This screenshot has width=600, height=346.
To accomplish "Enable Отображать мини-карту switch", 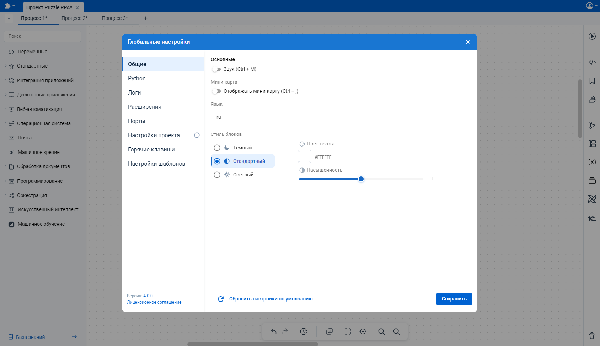I will tap(216, 91).
